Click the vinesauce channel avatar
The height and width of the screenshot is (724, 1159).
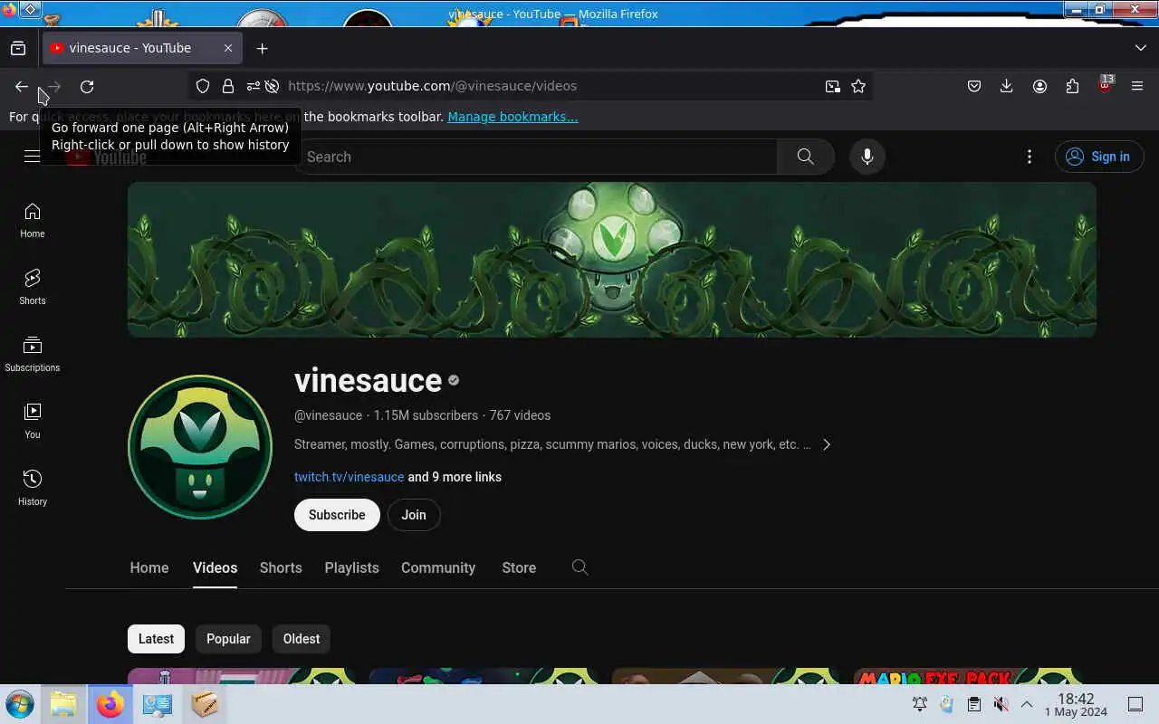[x=200, y=447]
